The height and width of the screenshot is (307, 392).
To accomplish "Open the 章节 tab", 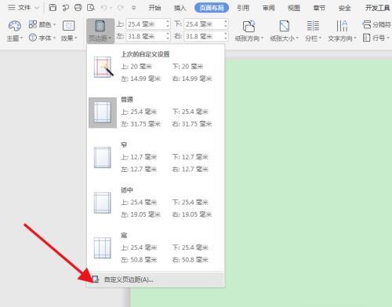I will (x=319, y=8).
